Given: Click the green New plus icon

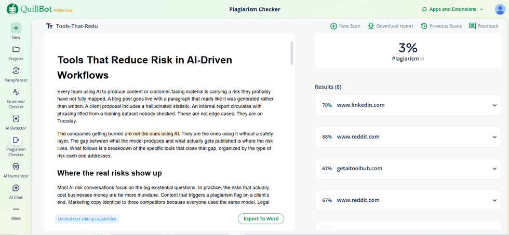Looking at the screenshot, I should [16, 28].
